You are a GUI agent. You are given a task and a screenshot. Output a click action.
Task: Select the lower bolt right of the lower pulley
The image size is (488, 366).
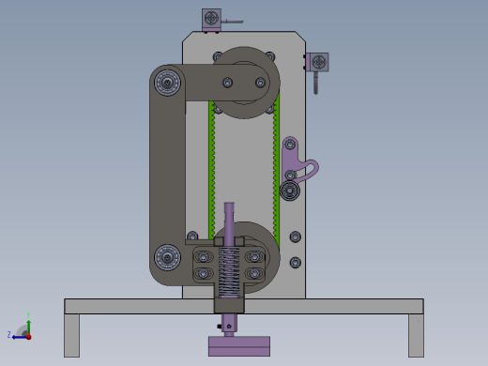point(296,263)
